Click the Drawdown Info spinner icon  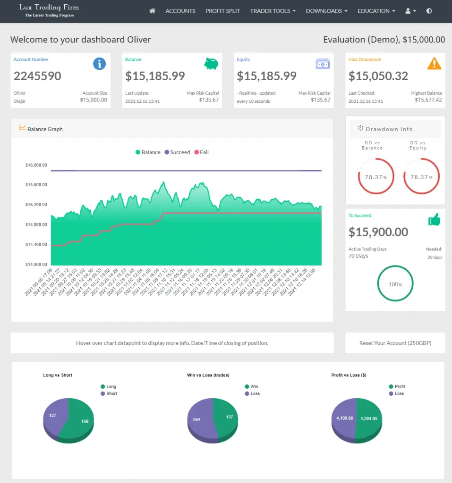tap(360, 128)
